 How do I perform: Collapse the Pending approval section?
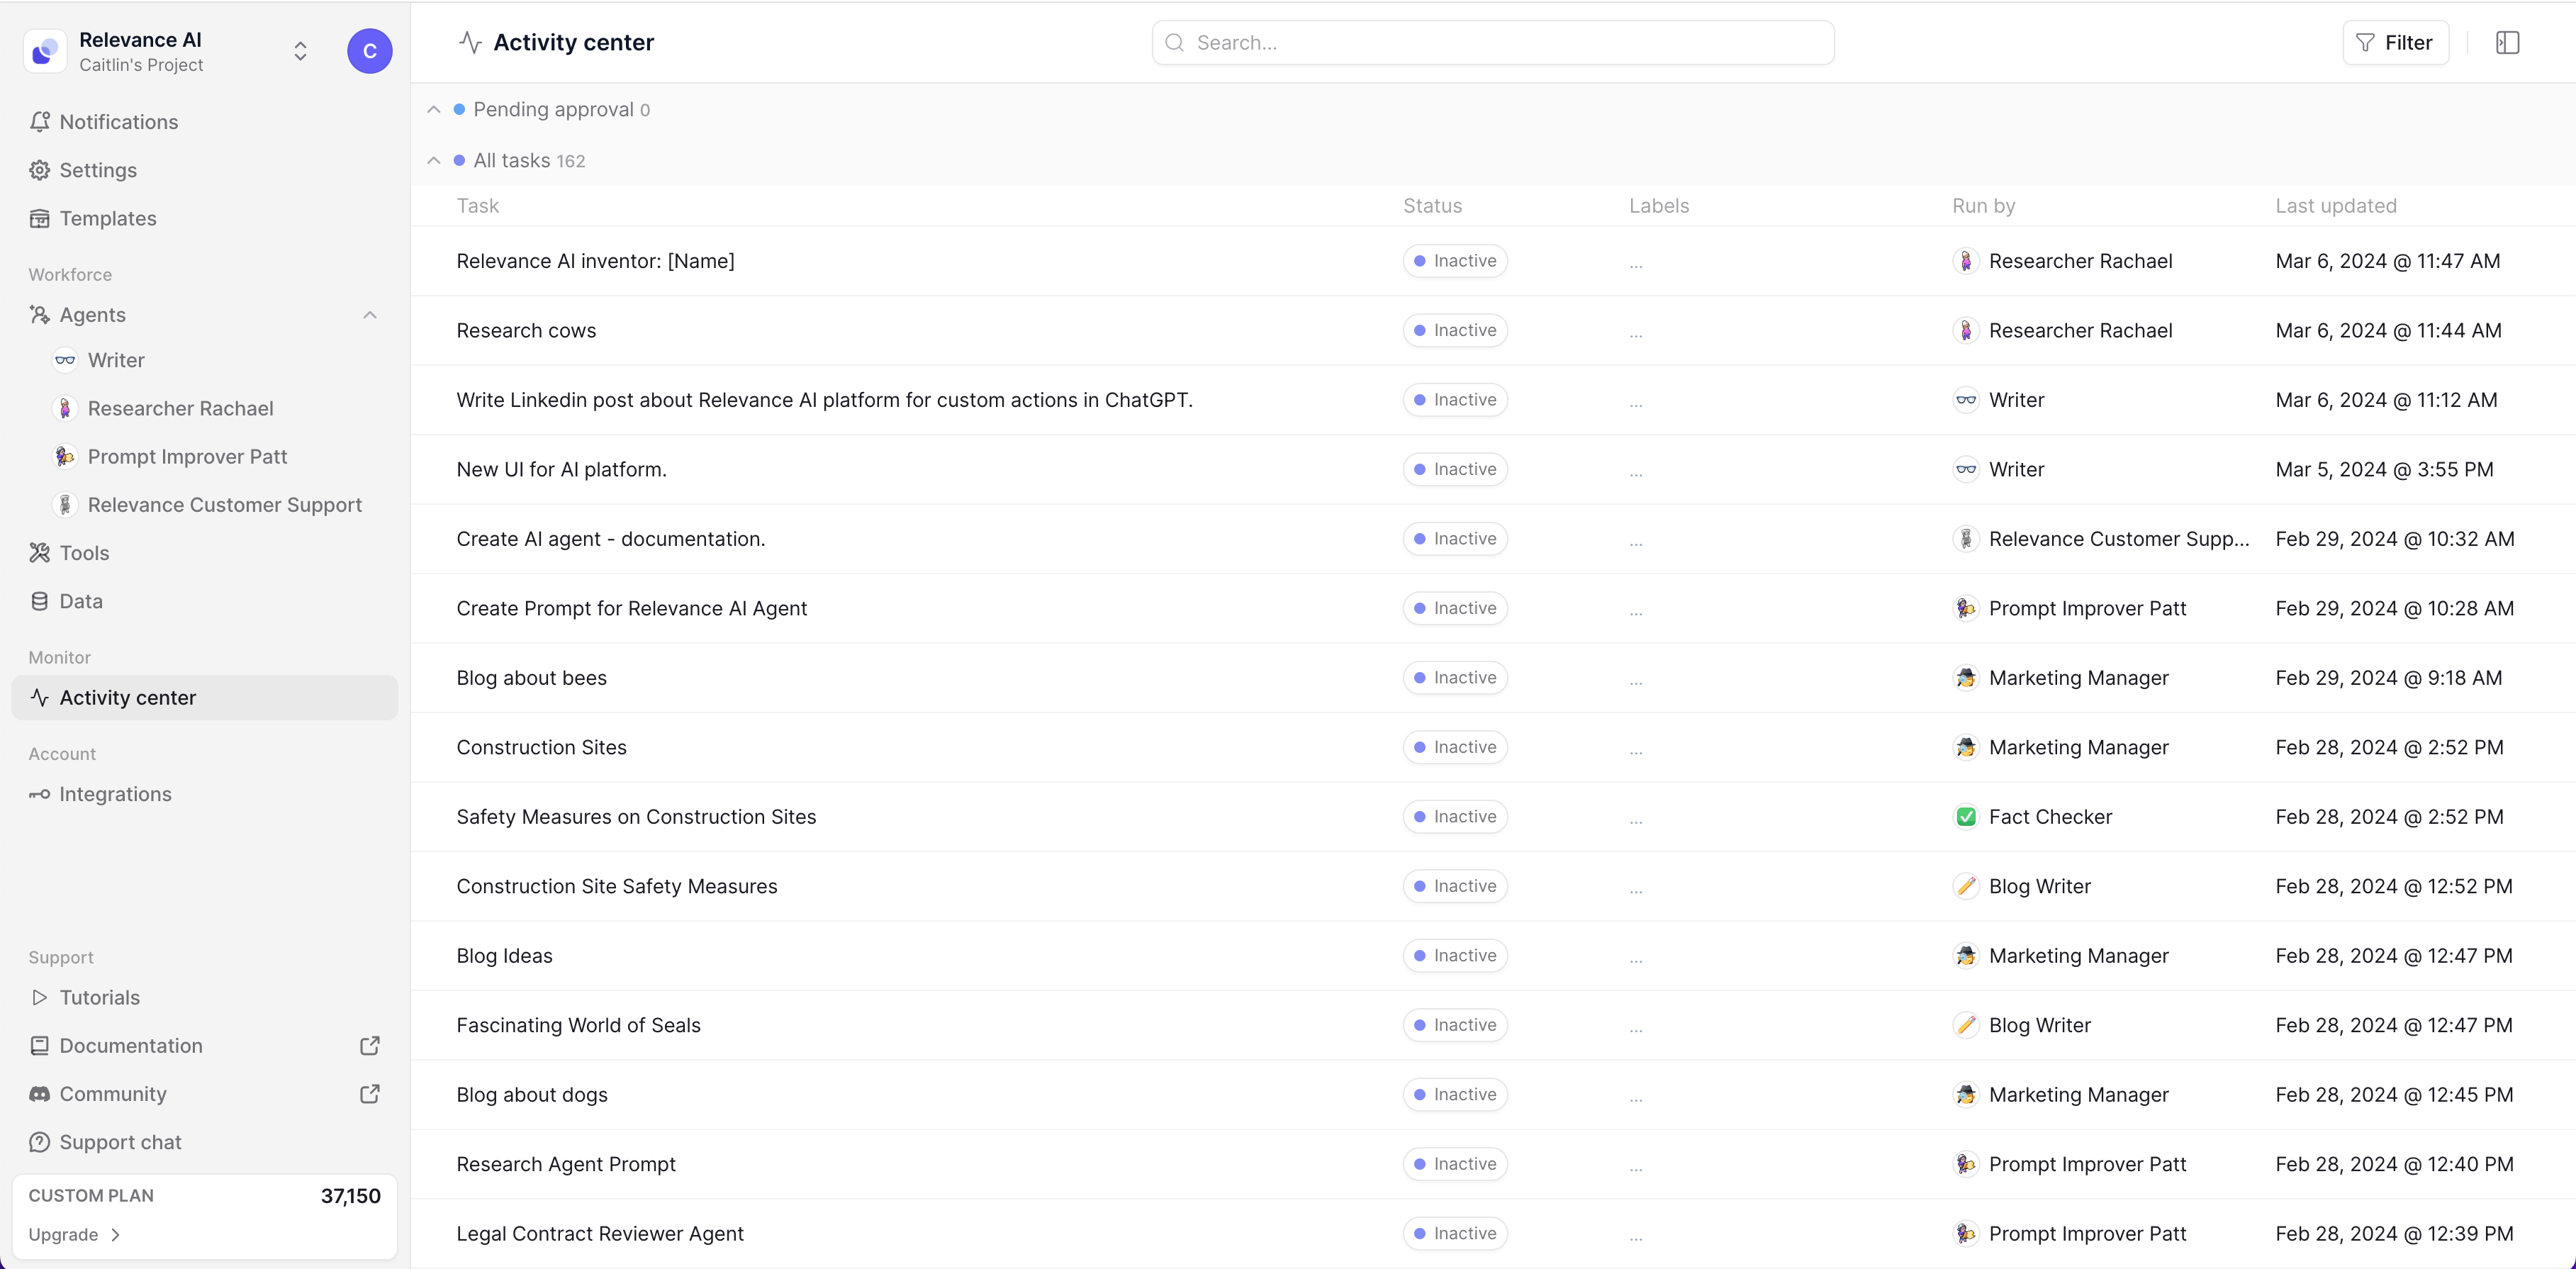434,110
